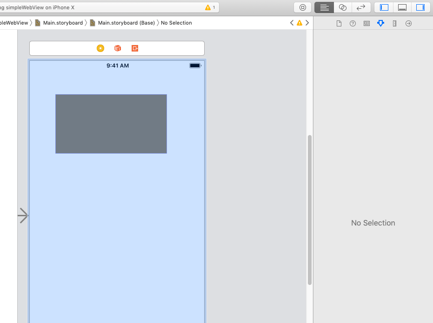Open the Size inspector ruler icon

[x=394, y=23]
